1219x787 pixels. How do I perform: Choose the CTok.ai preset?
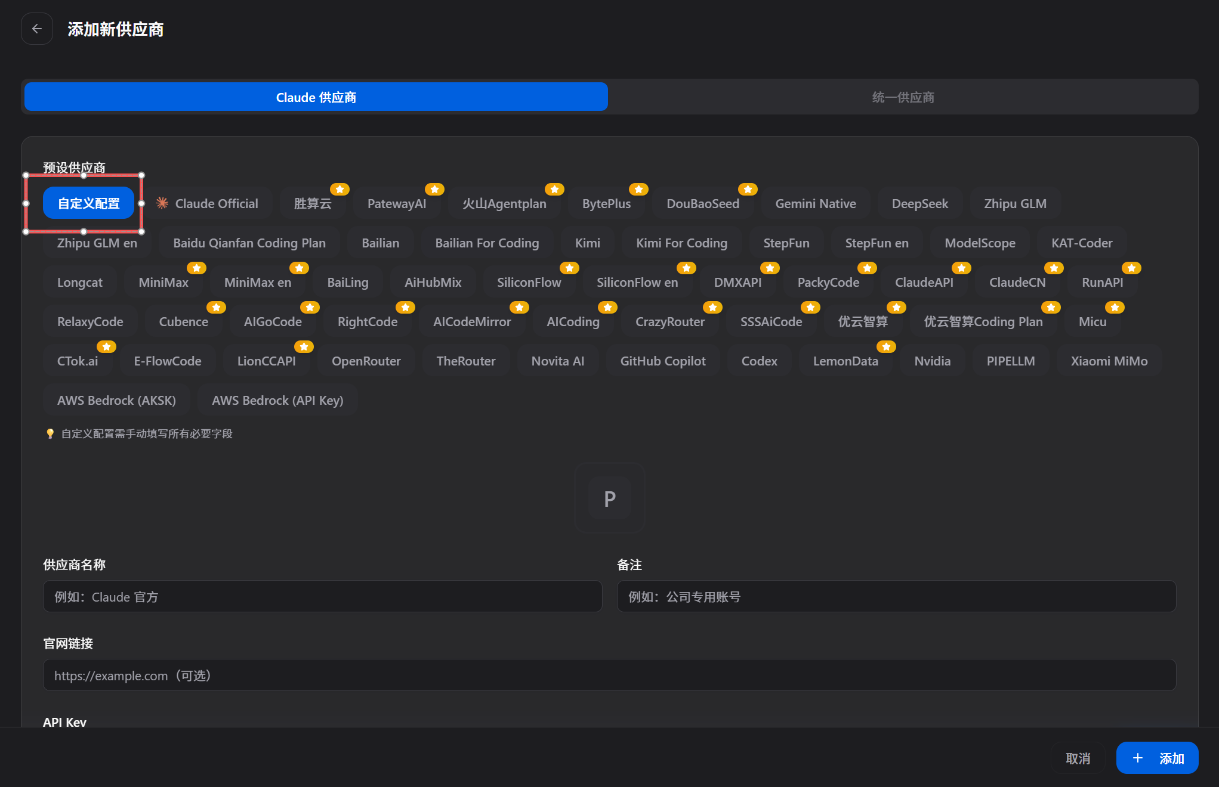pos(78,361)
